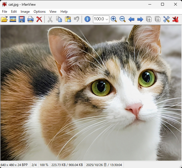Zoom out with the minus magnifier
Viewport: 182px width, 168px height.
[x=122, y=19]
